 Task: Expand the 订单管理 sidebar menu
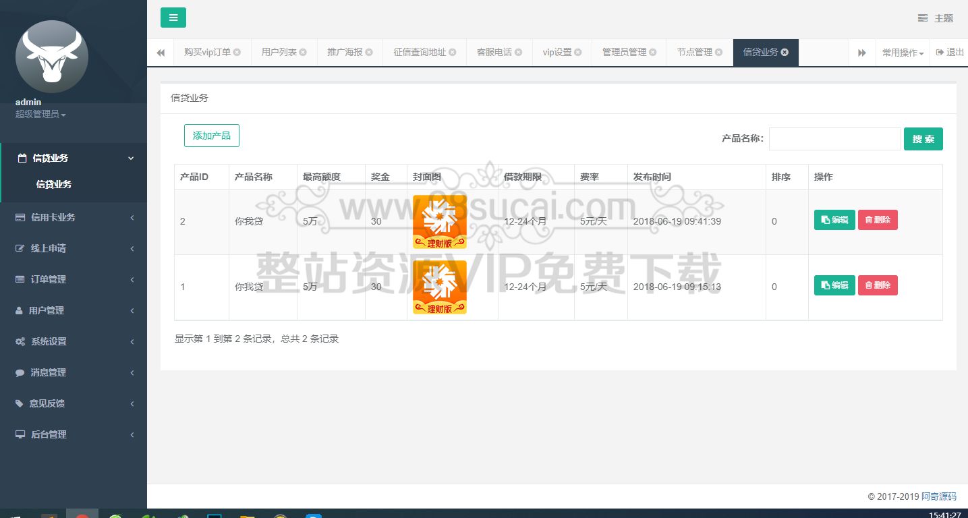73,279
